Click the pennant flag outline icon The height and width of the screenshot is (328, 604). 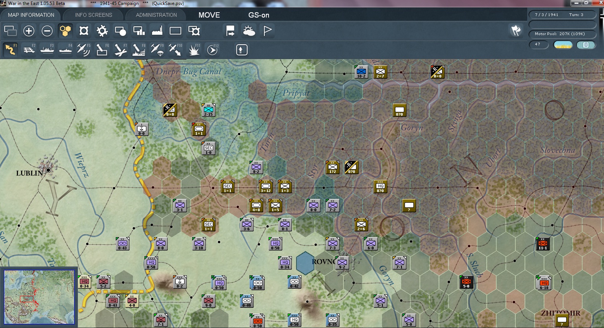click(x=267, y=31)
